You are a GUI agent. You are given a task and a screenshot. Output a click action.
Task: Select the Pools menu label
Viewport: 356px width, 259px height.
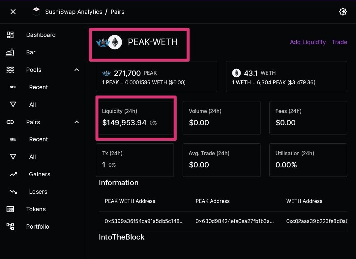coord(34,70)
